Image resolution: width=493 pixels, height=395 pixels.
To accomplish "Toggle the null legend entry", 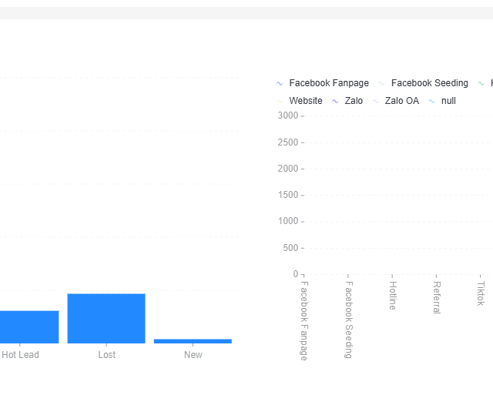I will coord(448,101).
